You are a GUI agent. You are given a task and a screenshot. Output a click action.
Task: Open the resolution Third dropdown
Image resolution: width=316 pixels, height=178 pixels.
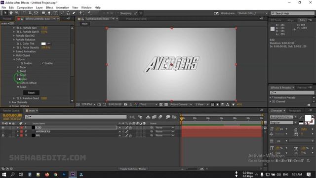pos(149,104)
